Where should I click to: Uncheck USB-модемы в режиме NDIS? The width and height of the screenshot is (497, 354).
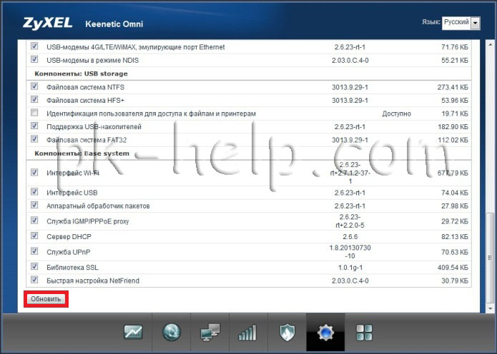click(34, 59)
